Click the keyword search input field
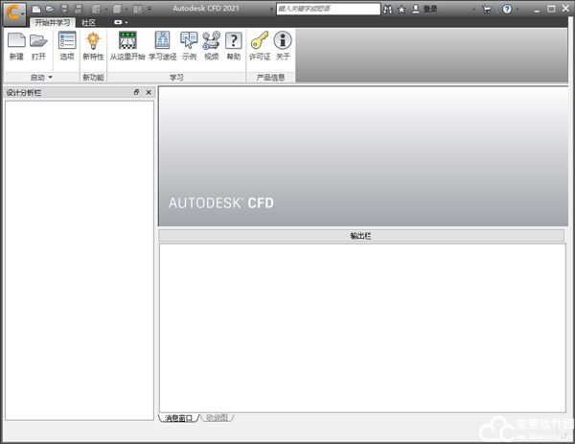This screenshot has width=575, height=444. pos(326,9)
